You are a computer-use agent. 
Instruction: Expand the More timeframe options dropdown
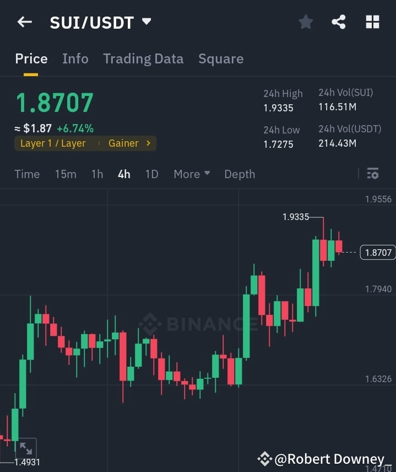191,174
